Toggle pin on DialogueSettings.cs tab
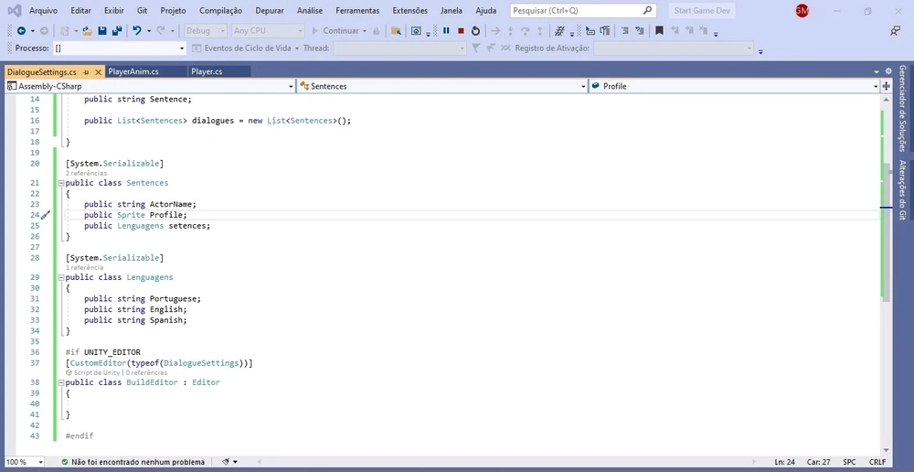Image resolution: width=914 pixels, height=472 pixels. [x=84, y=71]
